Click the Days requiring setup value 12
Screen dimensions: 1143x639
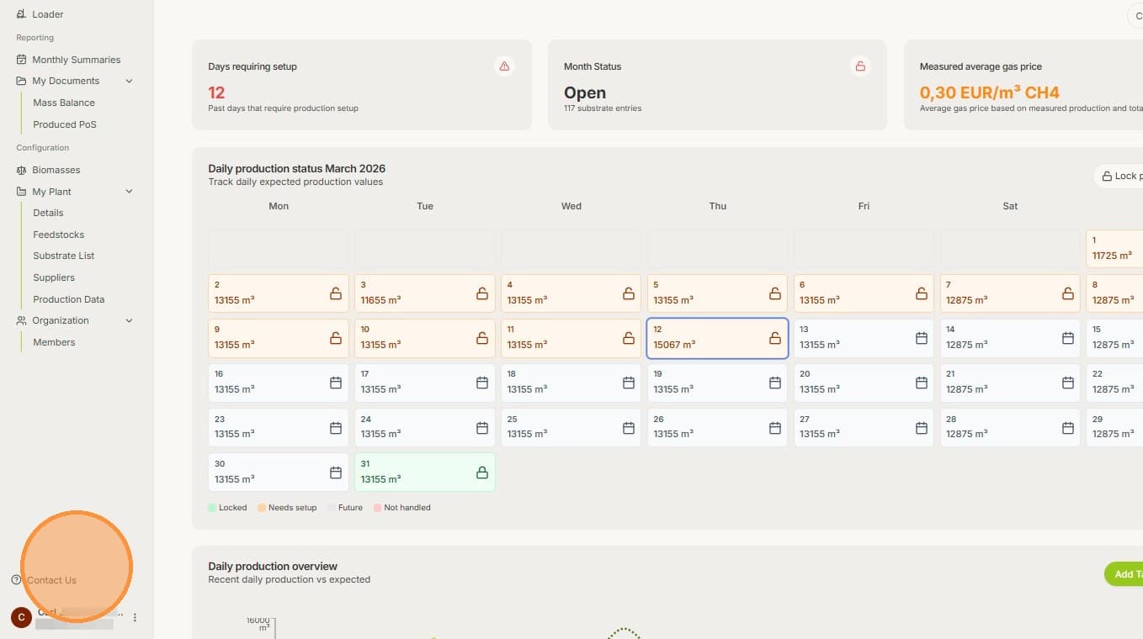[x=216, y=92]
